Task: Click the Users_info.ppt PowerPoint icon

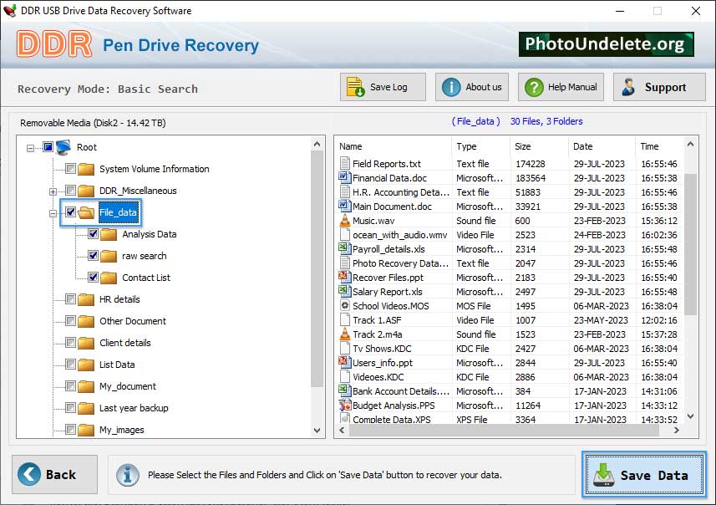Action: coord(344,362)
